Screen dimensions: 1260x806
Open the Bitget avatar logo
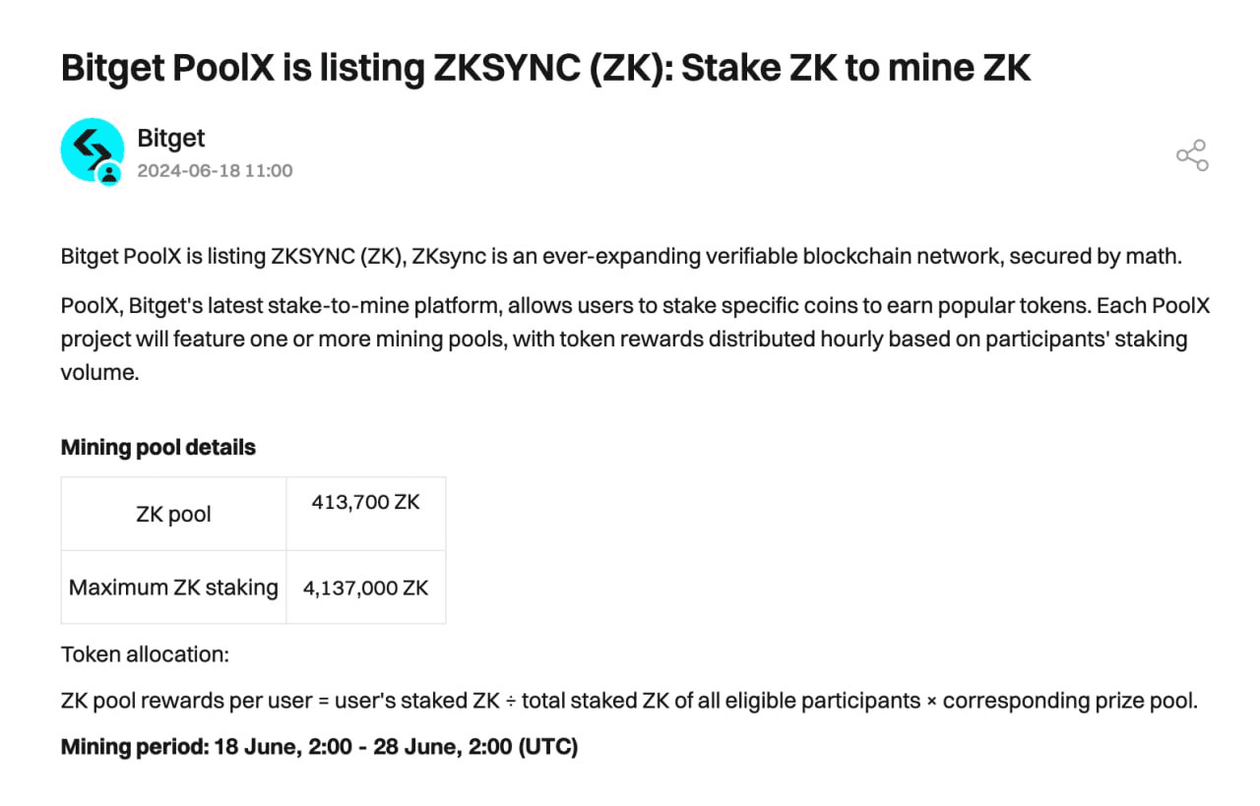pyautogui.click(x=93, y=151)
